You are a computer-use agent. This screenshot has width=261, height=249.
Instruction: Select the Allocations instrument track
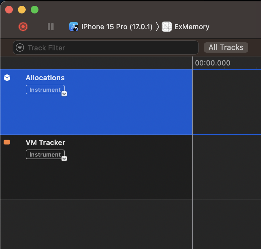pos(97,102)
